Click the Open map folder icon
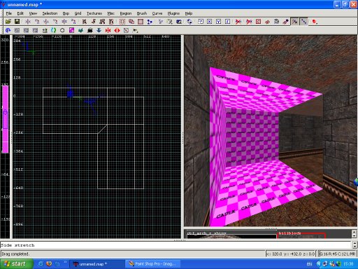Viewport: 358px width, 269px height. pos(8,22)
